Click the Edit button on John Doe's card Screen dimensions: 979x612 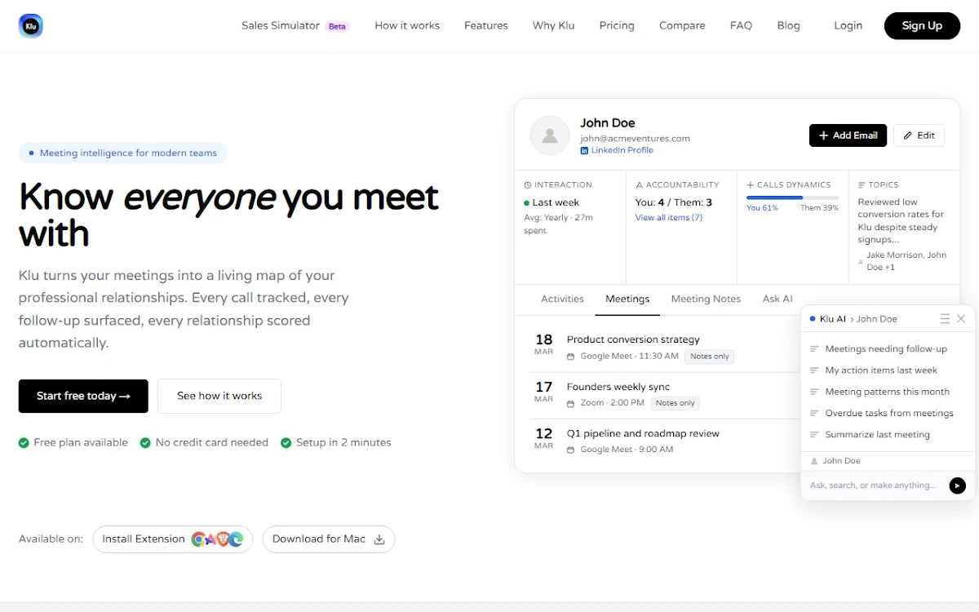919,135
